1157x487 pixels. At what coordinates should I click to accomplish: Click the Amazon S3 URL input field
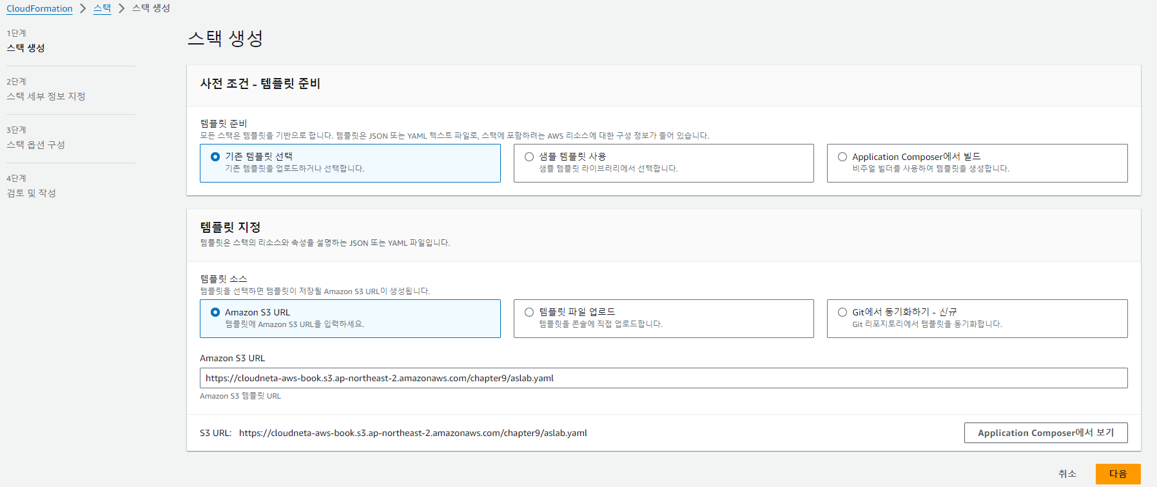point(663,378)
